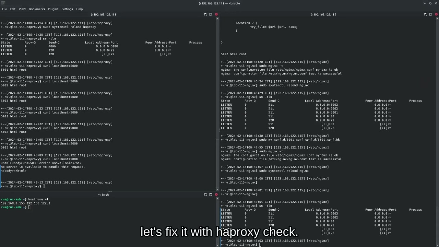This screenshot has width=439, height=247.
Task: Click the '0.0.0.0:5000' listen address
Action: (107, 46)
